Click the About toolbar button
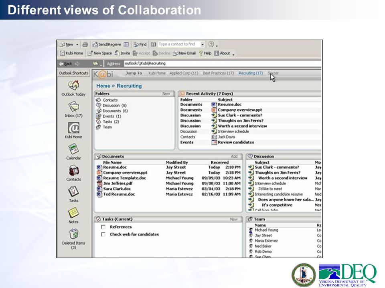Image resolution: width=385 pixels, height=288 pixels. click(x=222, y=53)
